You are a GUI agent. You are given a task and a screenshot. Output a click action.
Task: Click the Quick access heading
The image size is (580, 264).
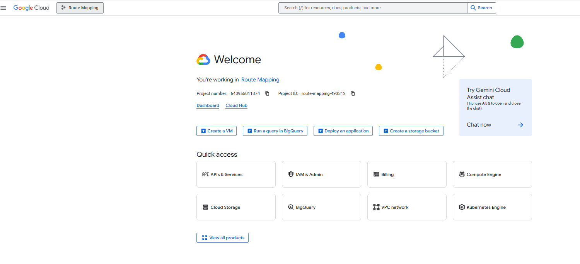click(x=217, y=154)
